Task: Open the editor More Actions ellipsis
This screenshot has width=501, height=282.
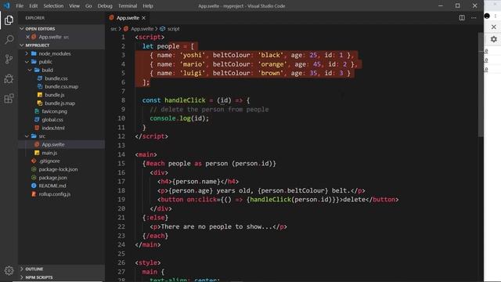Action: [x=474, y=18]
